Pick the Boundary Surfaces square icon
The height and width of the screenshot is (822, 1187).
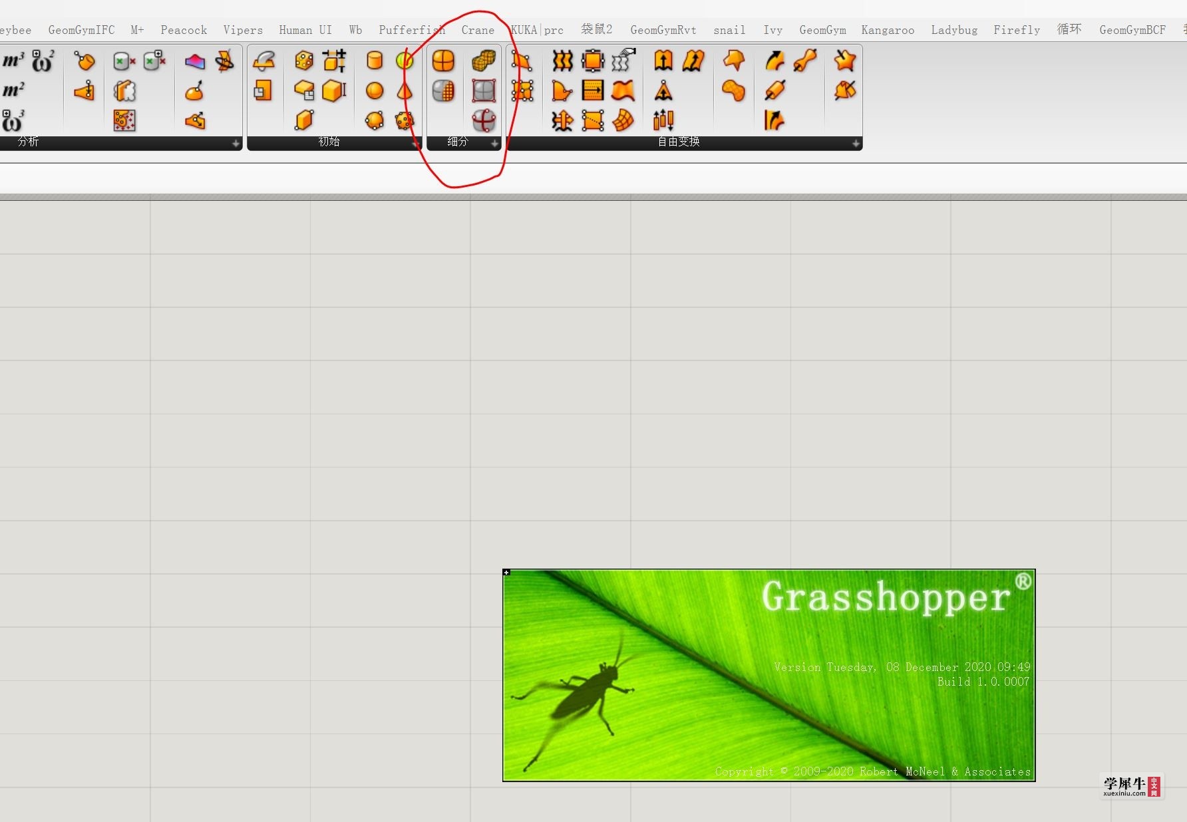click(x=593, y=61)
